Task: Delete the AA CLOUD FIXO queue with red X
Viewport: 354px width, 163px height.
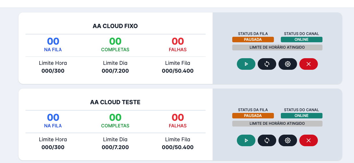Action: coord(309,64)
